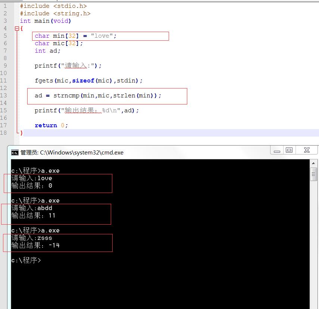This screenshot has height=309, width=319.
Task: Click the cmd scrollbar up arrow
Action: [x=313, y=163]
